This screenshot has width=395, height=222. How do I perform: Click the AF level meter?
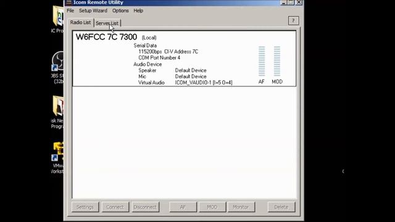click(x=262, y=61)
